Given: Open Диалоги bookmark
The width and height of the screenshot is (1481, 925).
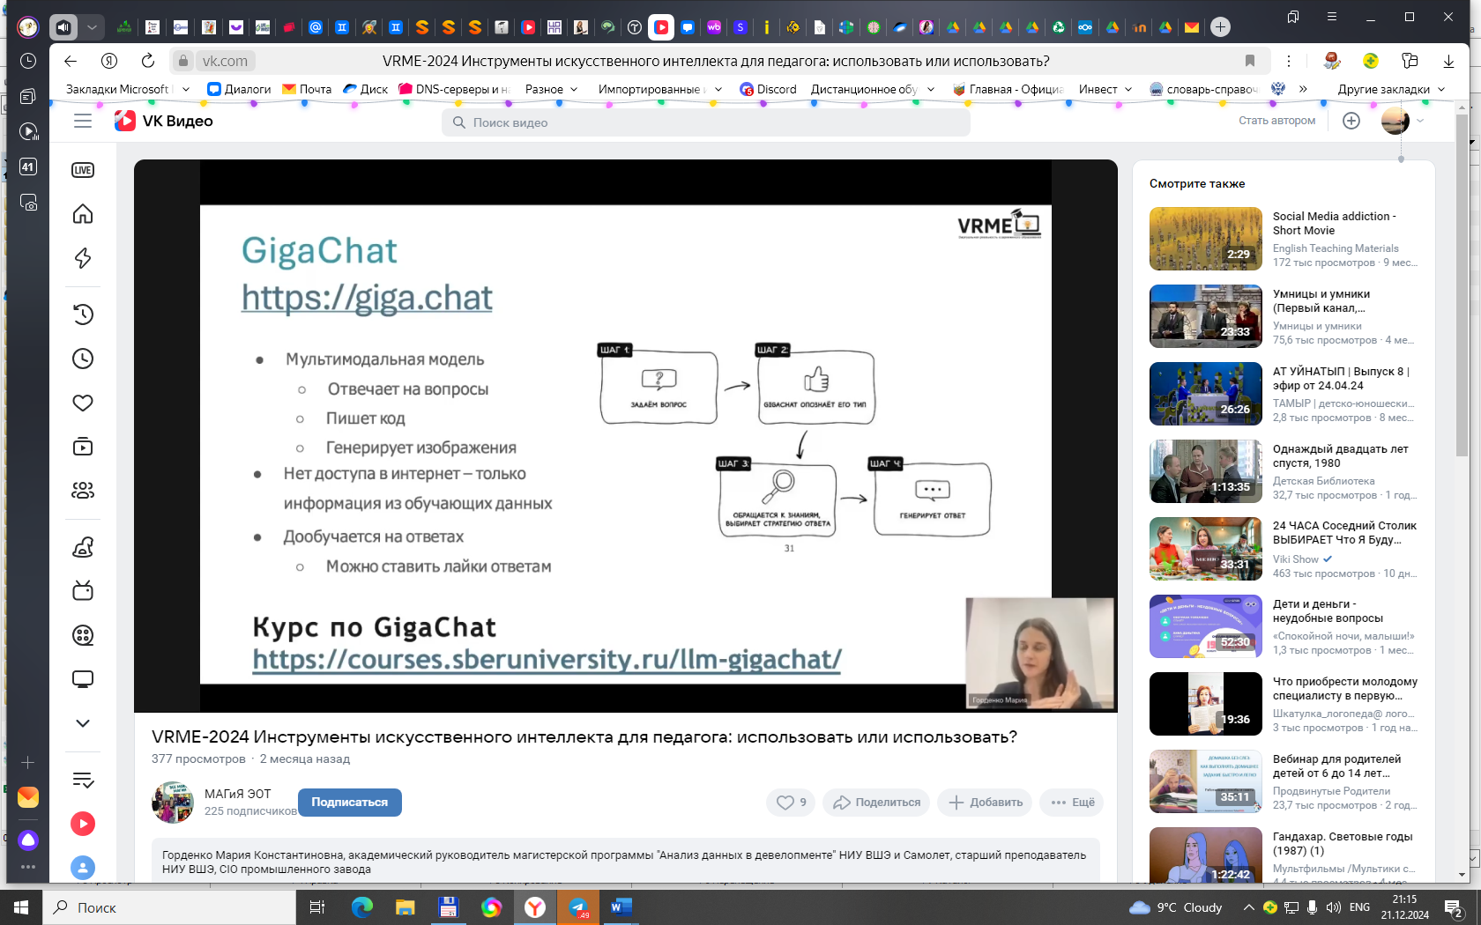Looking at the screenshot, I should tap(239, 89).
